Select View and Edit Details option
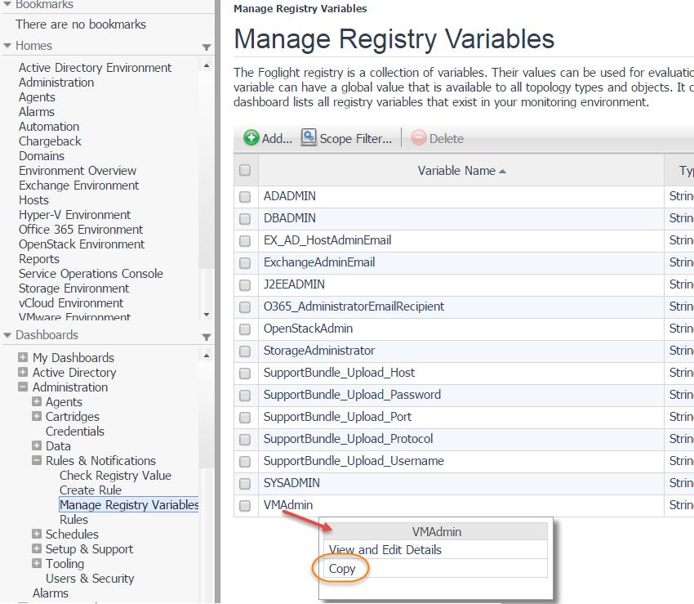The image size is (694, 604). [x=385, y=550]
